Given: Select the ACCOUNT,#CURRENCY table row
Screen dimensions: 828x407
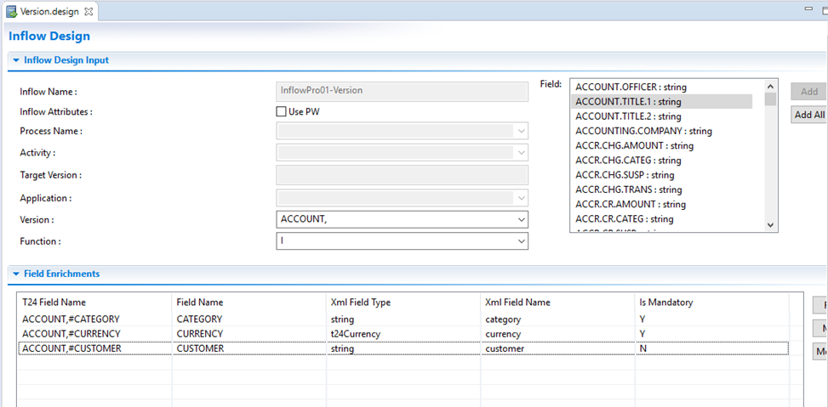Looking at the screenshot, I should (x=71, y=334).
